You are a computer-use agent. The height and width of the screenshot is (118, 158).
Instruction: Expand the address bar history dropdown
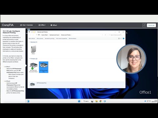[x=102, y=35]
